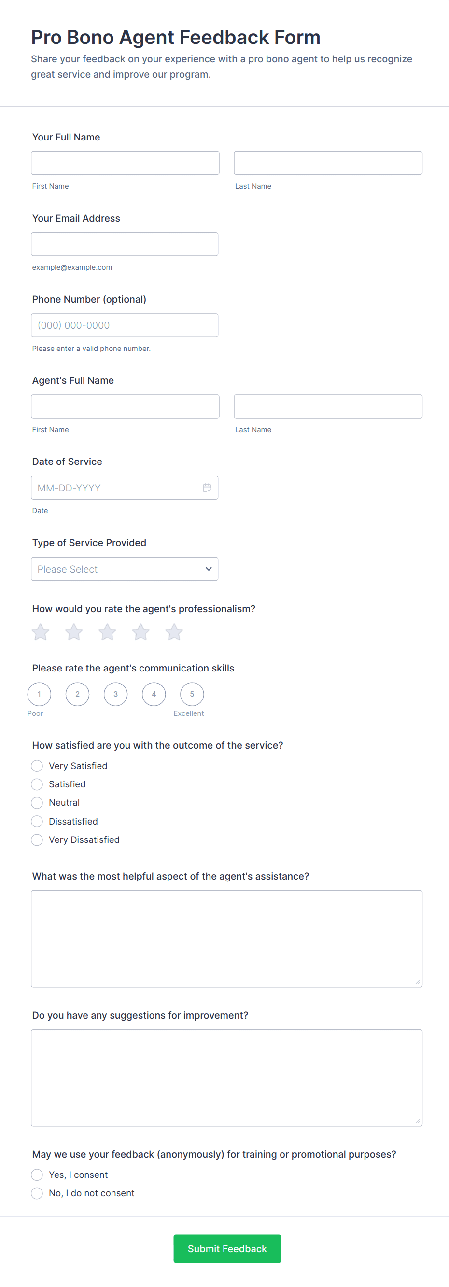Select Yes, I consent

(x=37, y=1175)
